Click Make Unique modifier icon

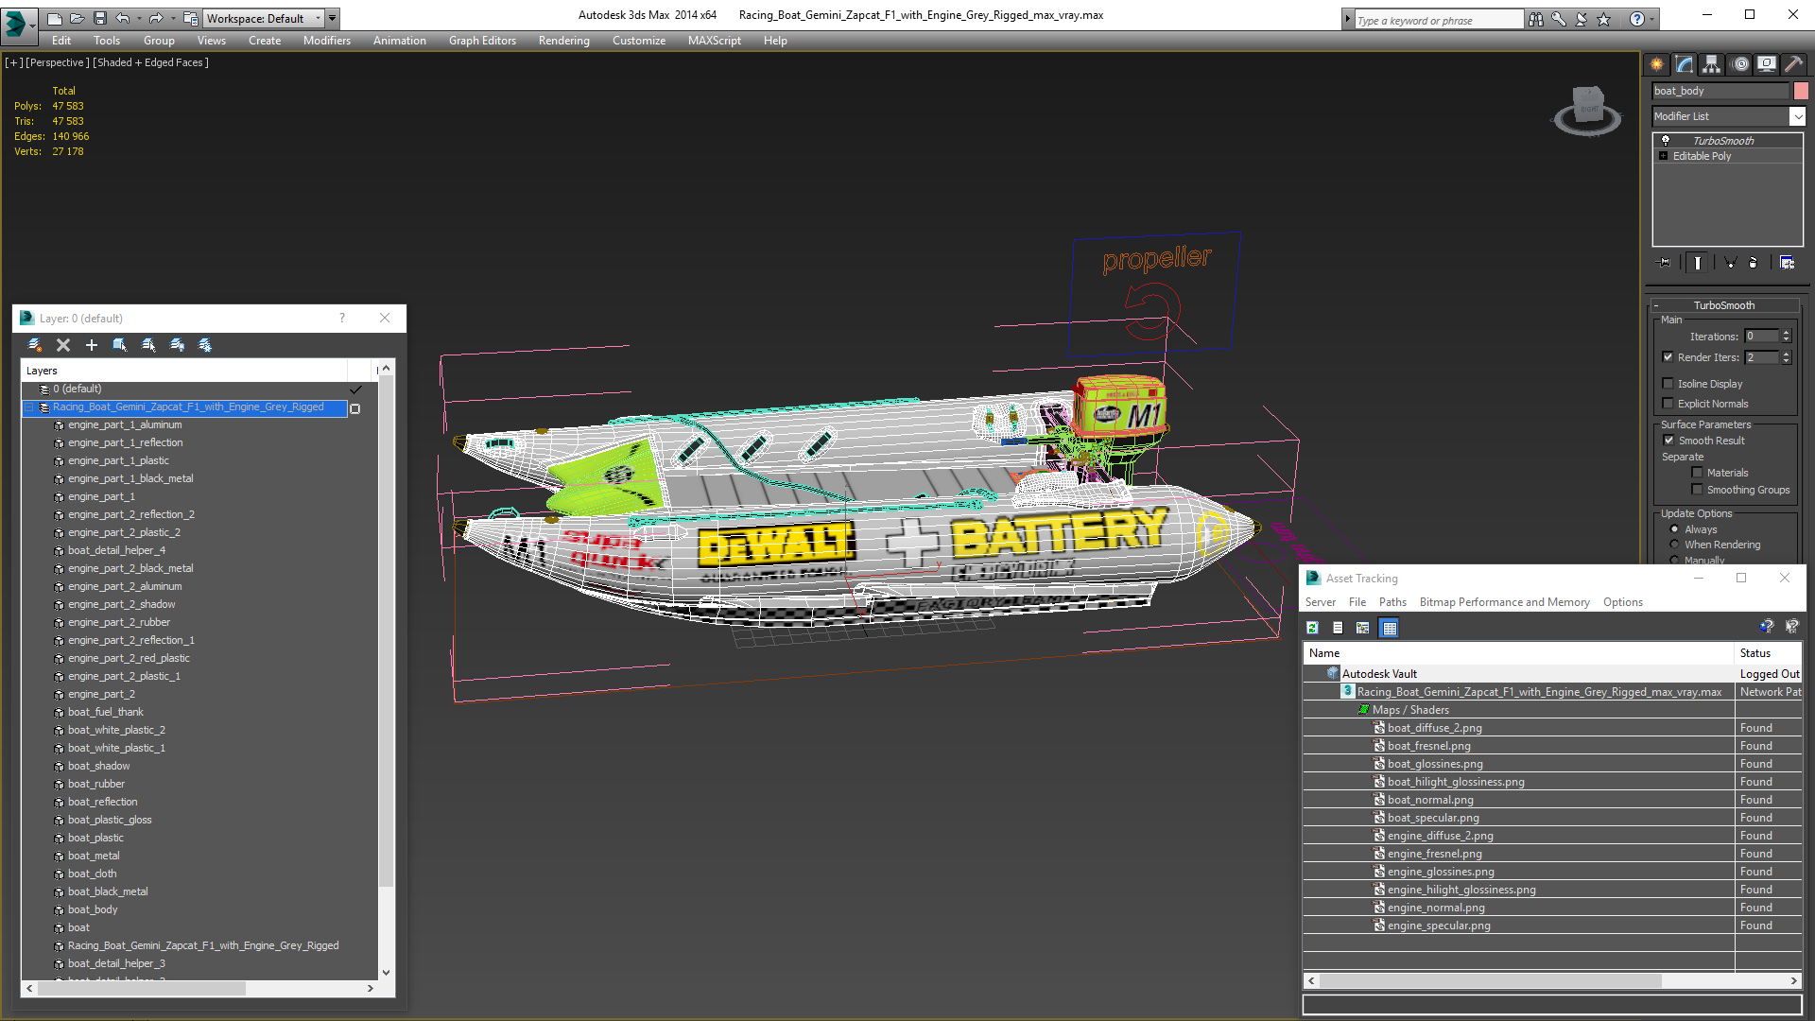(x=1730, y=263)
